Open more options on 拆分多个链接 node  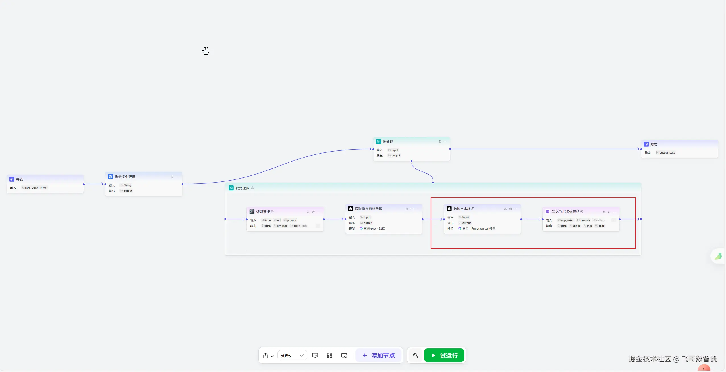coord(177,177)
